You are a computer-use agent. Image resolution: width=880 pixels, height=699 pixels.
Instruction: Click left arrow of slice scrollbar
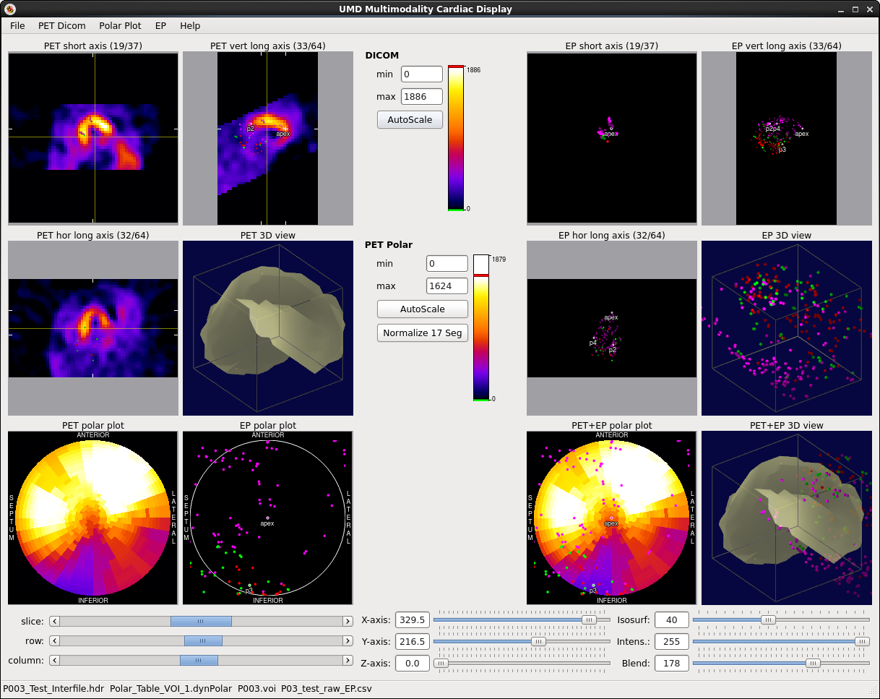[54, 621]
